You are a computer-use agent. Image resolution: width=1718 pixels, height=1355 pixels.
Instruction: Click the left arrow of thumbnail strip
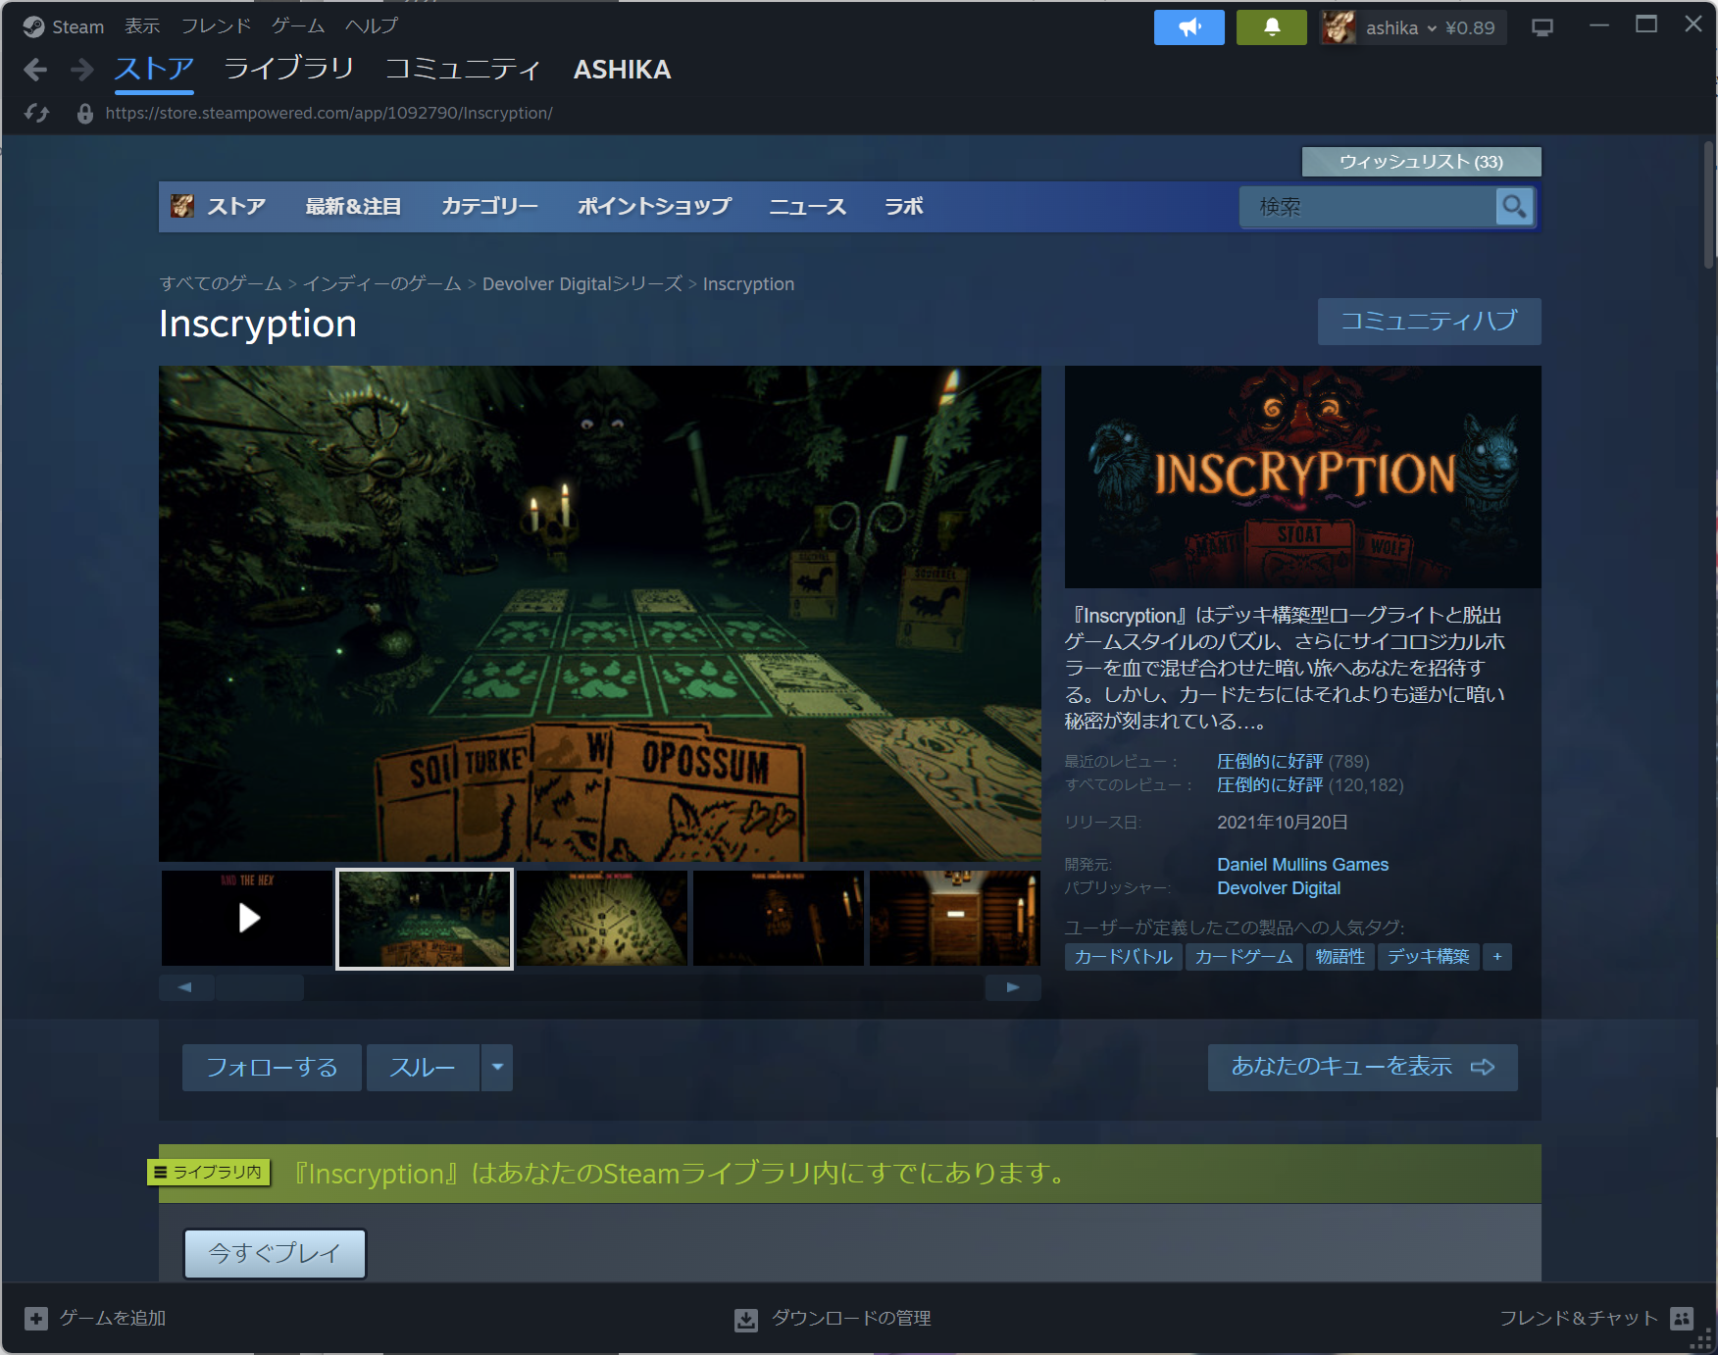(185, 987)
